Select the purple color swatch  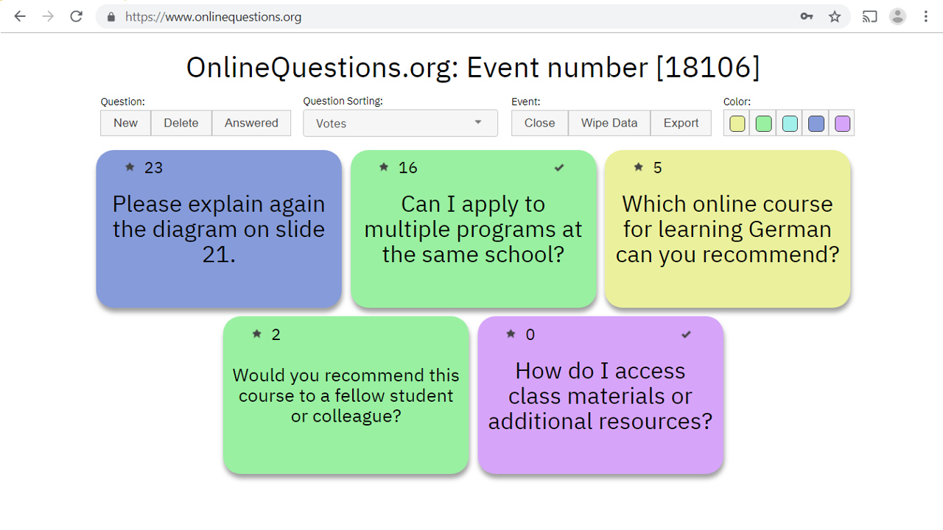842,123
